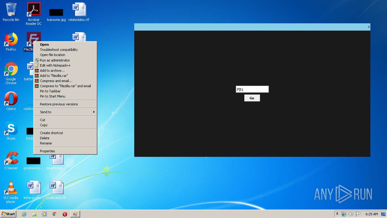
Task: Choose Delete from the context menu
Action: tap(65, 138)
